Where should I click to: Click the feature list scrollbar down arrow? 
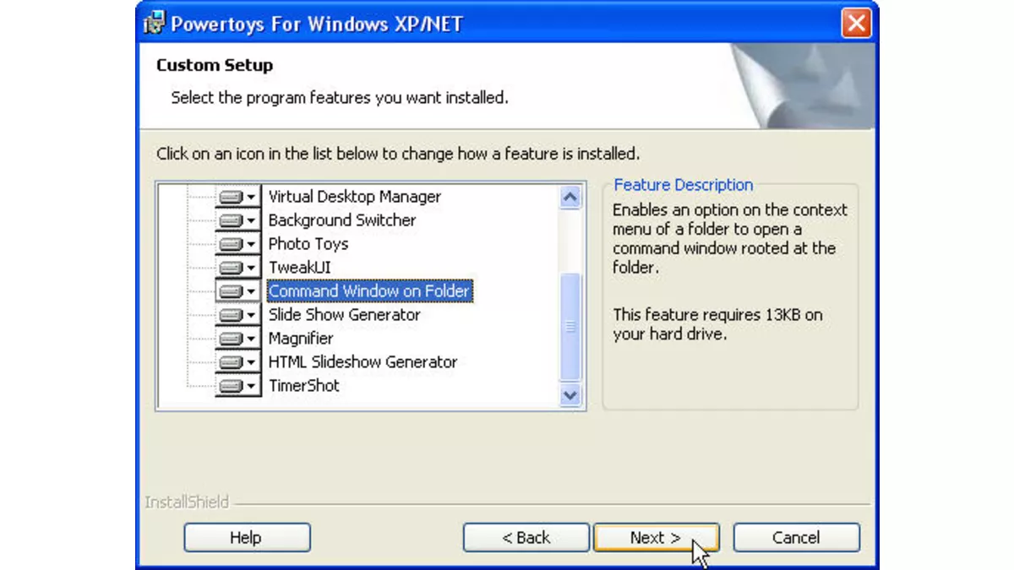570,394
